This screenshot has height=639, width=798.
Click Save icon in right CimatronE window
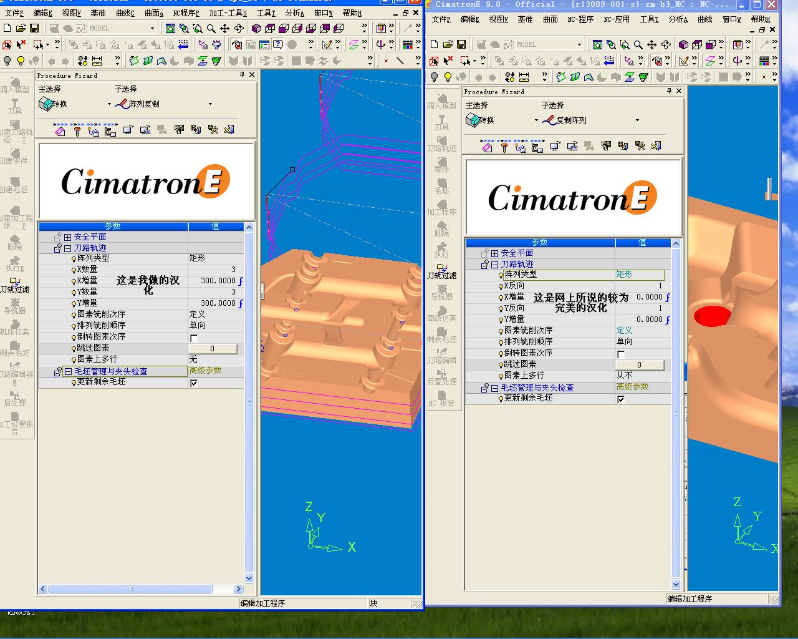pyautogui.click(x=461, y=44)
